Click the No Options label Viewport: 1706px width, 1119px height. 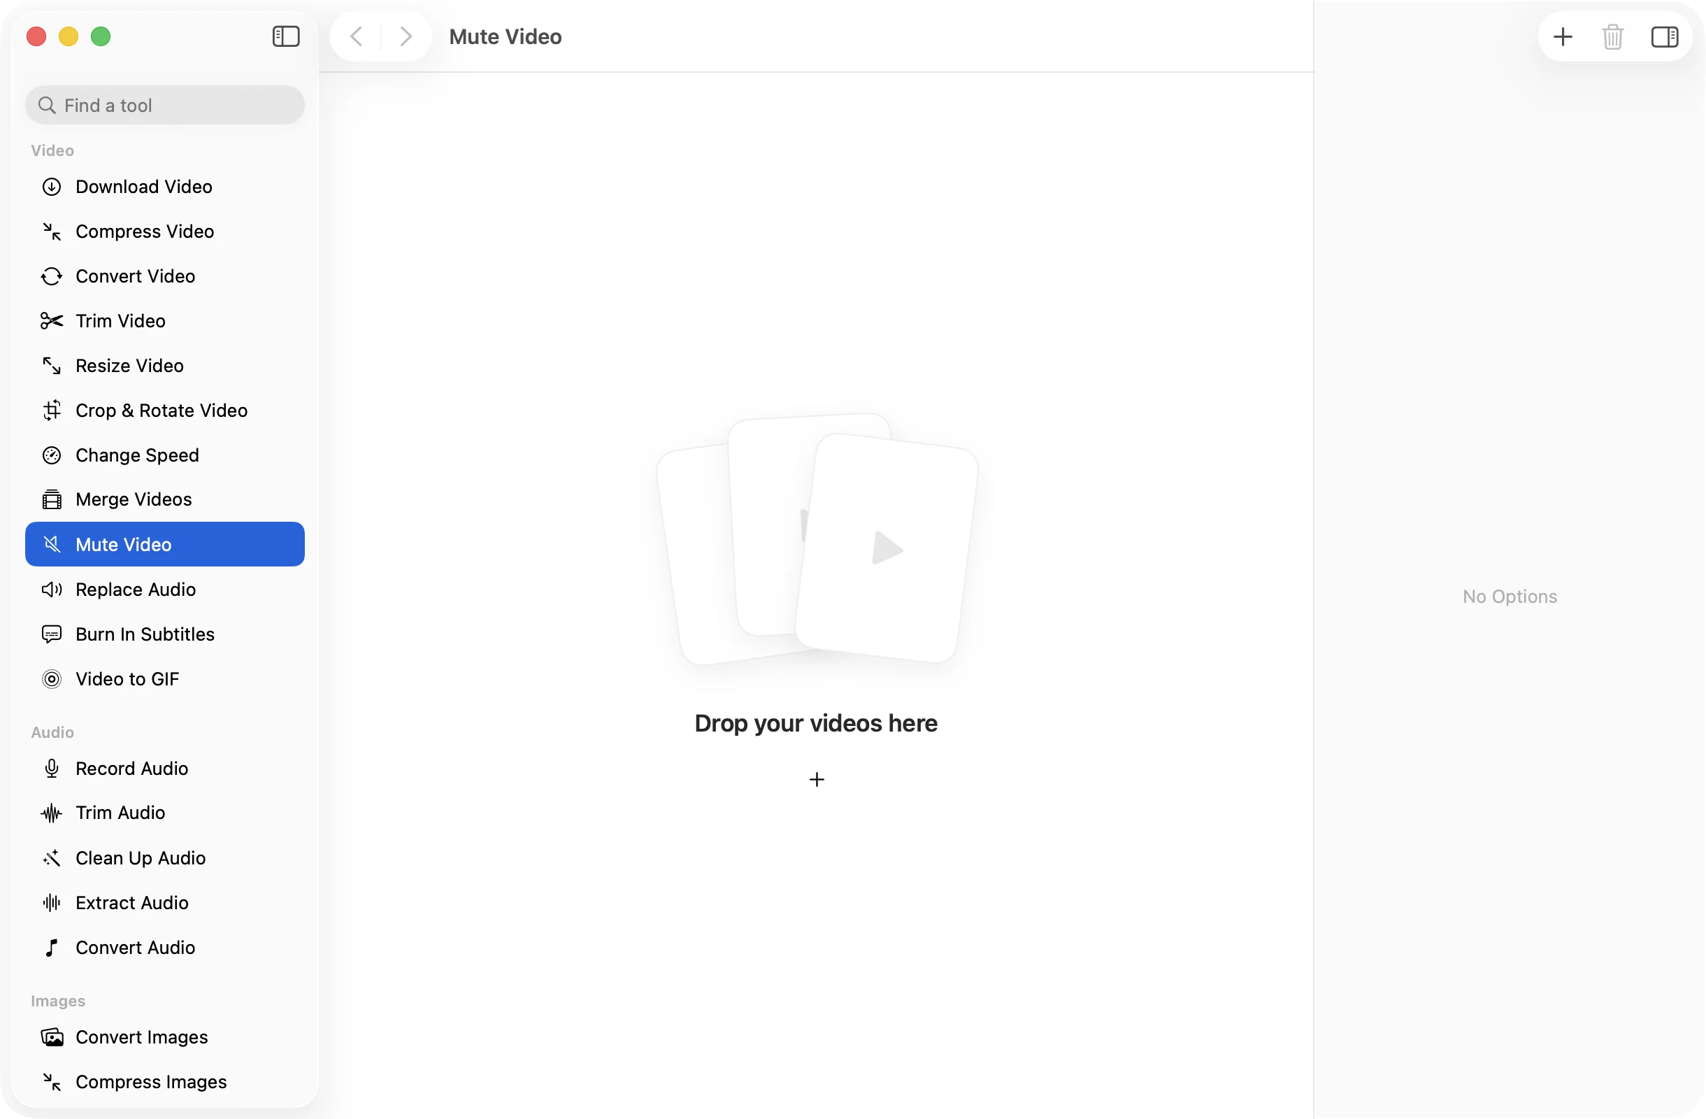[x=1510, y=597]
